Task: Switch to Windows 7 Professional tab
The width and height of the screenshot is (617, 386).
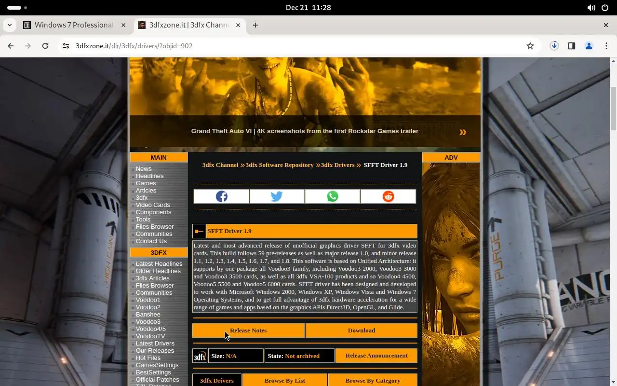Action: click(x=74, y=25)
